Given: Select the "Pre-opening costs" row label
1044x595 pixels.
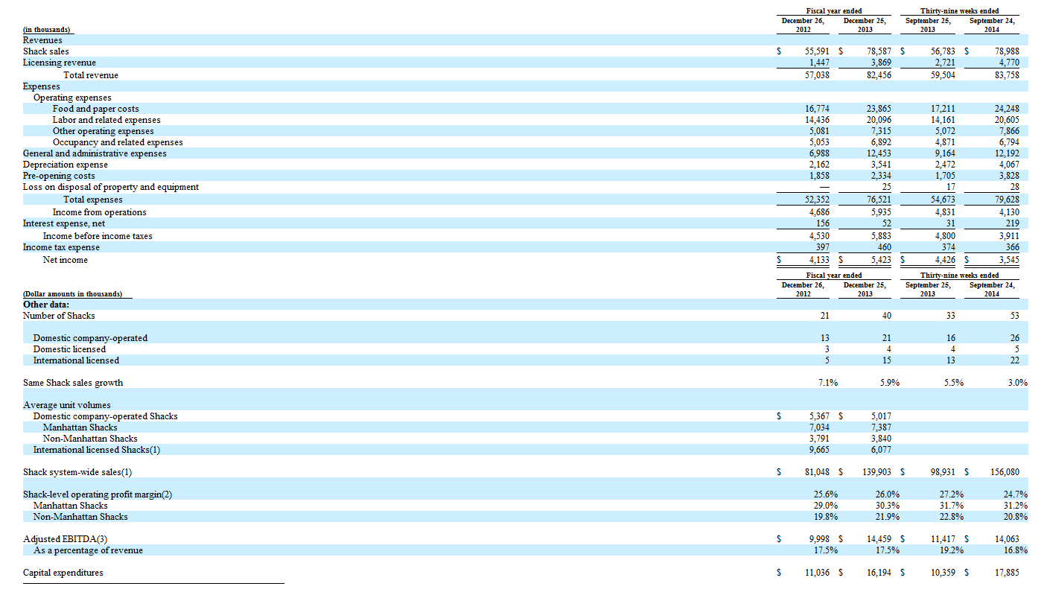Looking at the screenshot, I should pos(59,176).
